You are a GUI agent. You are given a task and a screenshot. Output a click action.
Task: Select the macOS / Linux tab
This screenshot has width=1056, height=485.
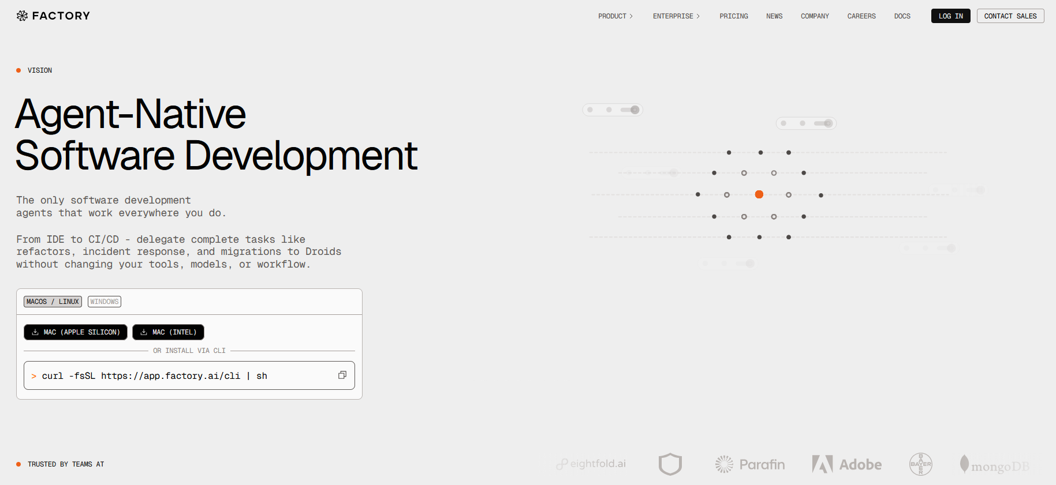[x=53, y=302]
